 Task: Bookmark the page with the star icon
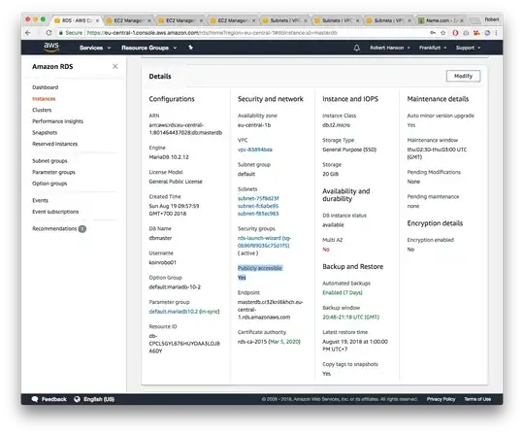(x=443, y=33)
